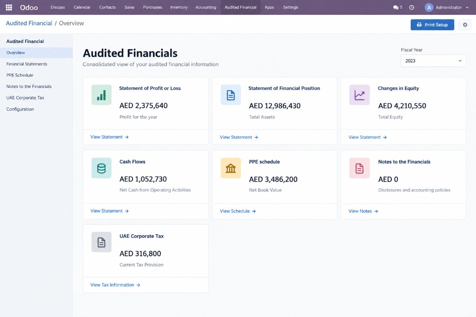Click the View Tax Information link

(x=115, y=285)
